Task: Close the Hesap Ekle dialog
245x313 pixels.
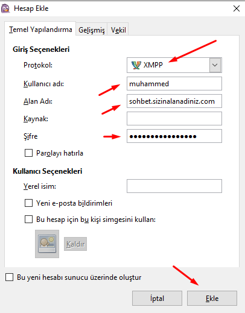Action: pos(237,8)
